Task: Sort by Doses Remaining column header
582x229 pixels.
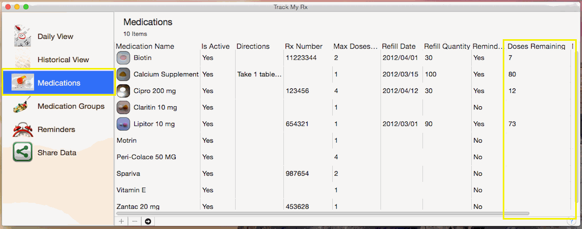Action: tap(536, 47)
